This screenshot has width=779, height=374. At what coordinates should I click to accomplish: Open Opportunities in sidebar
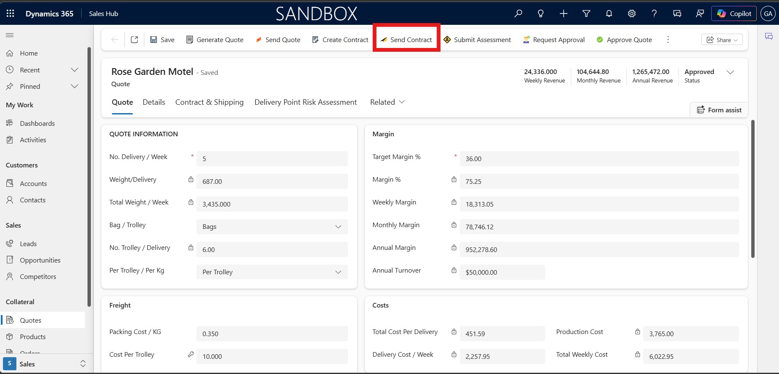pos(42,260)
